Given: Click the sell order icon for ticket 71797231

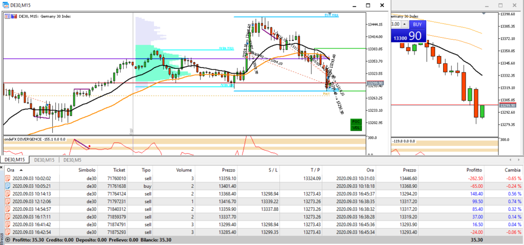Looking at the screenshot, I should pyautogui.click(x=8, y=201).
